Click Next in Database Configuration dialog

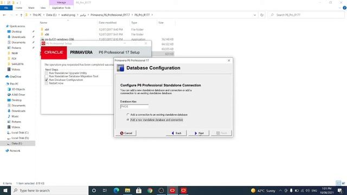[199, 133]
